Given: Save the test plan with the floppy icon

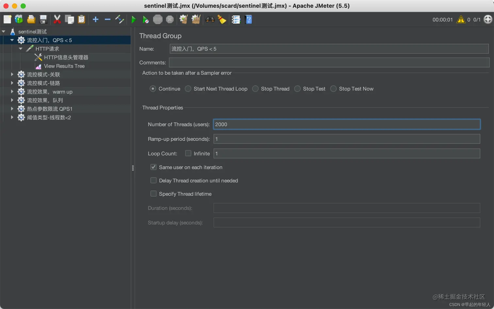Looking at the screenshot, I should pos(43,20).
